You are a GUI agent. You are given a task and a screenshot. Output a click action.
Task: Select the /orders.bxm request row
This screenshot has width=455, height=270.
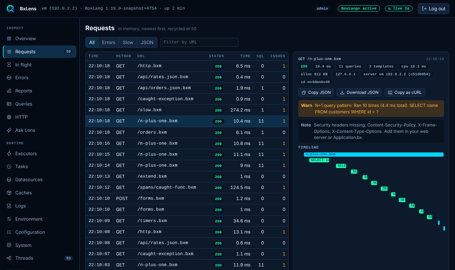click(x=187, y=132)
